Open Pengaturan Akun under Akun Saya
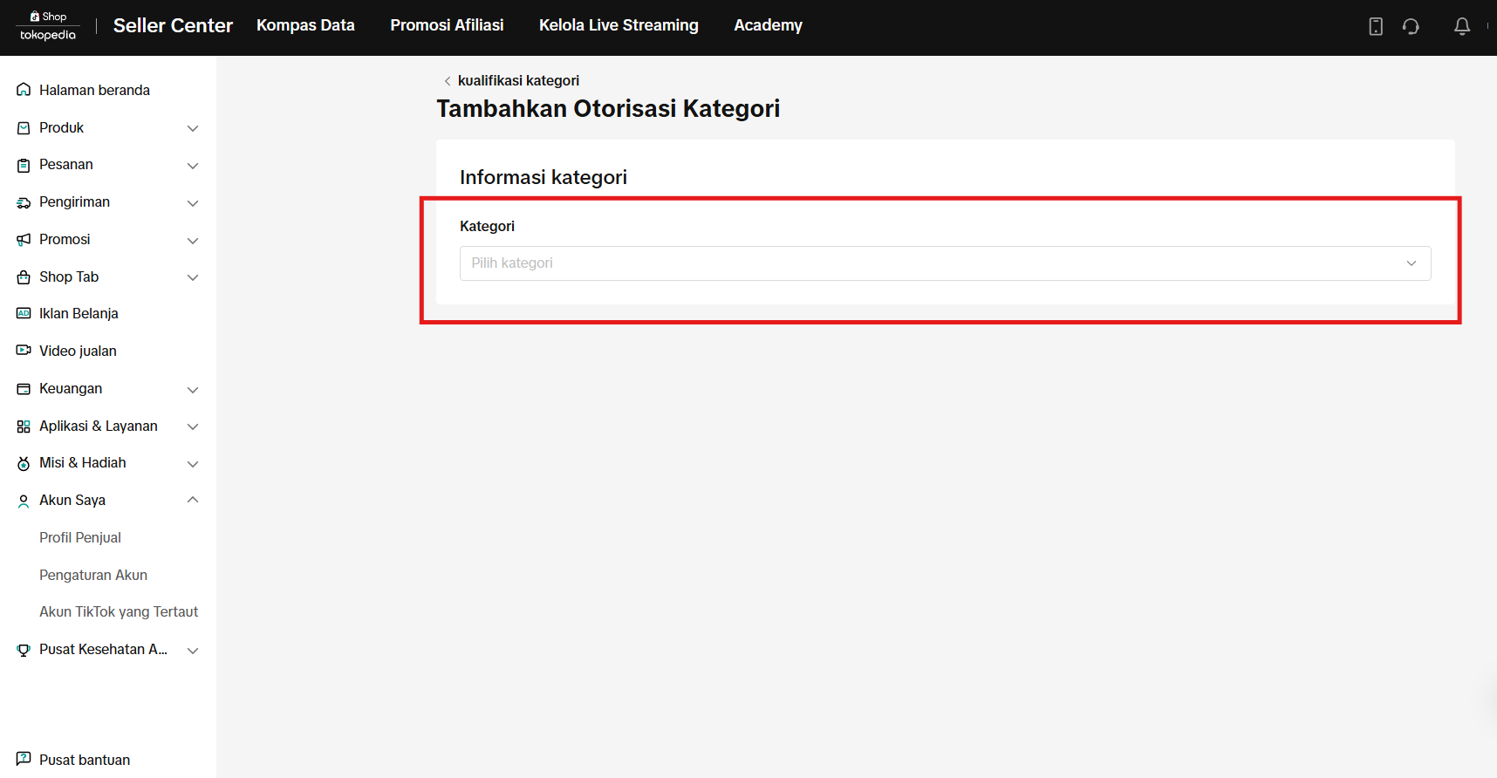 [93, 576]
